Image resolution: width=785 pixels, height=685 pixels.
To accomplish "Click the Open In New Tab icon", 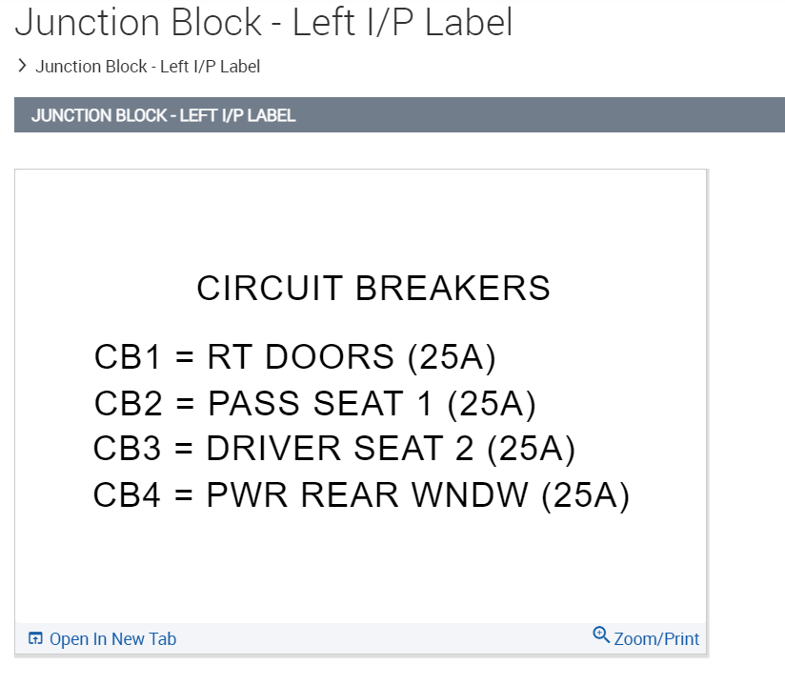I will point(35,638).
